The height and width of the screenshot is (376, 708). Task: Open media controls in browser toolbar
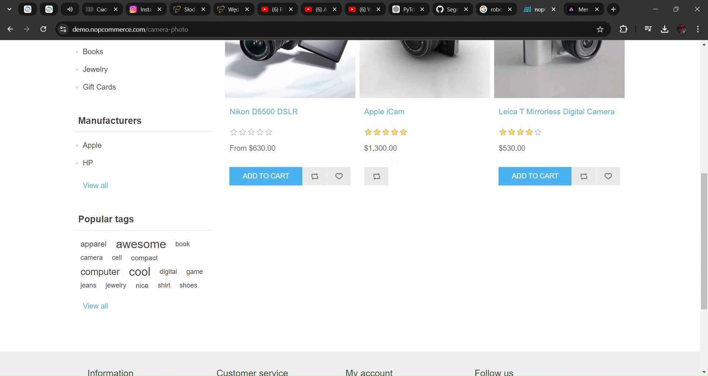(648, 29)
